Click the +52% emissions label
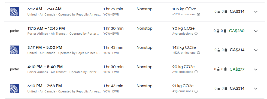The image size is (267, 99). 184,53
